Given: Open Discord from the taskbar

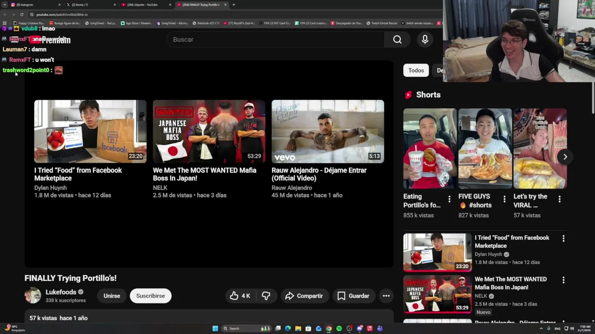Looking at the screenshot, I should (x=360, y=328).
